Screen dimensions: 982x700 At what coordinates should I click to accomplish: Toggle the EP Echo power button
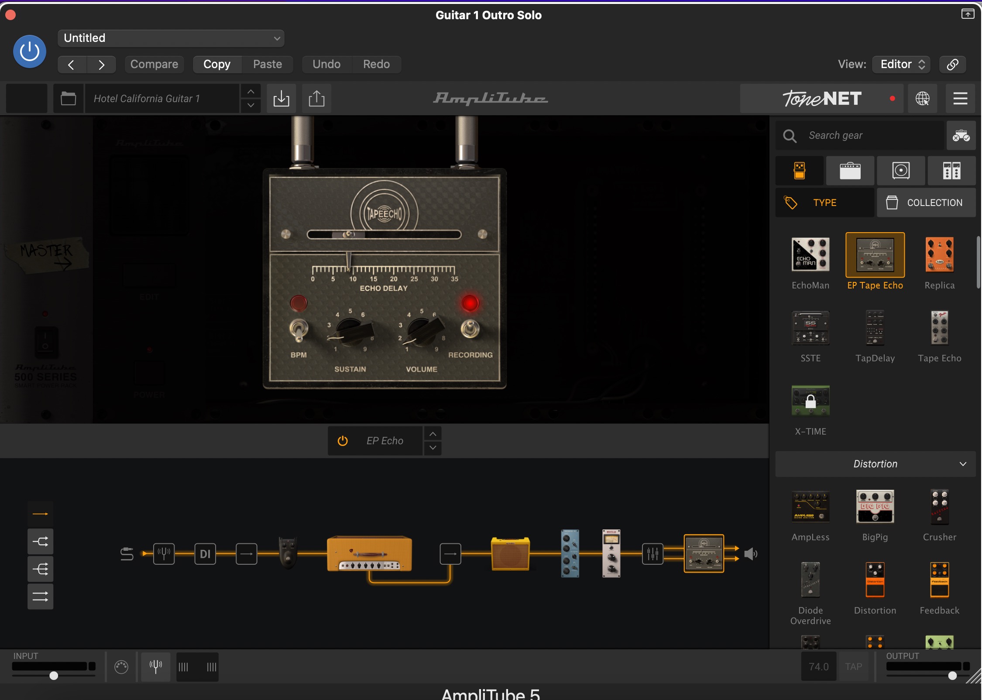click(343, 441)
